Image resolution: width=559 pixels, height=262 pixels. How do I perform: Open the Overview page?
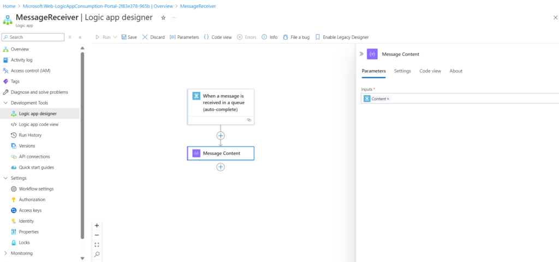tap(20, 49)
